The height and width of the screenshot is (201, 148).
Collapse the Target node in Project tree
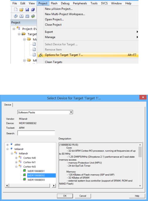coord(19,34)
